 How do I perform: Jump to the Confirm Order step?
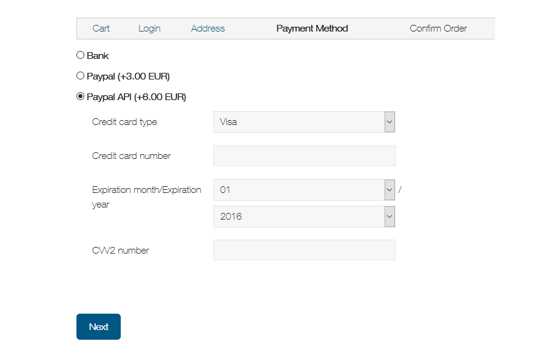[x=438, y=29]
